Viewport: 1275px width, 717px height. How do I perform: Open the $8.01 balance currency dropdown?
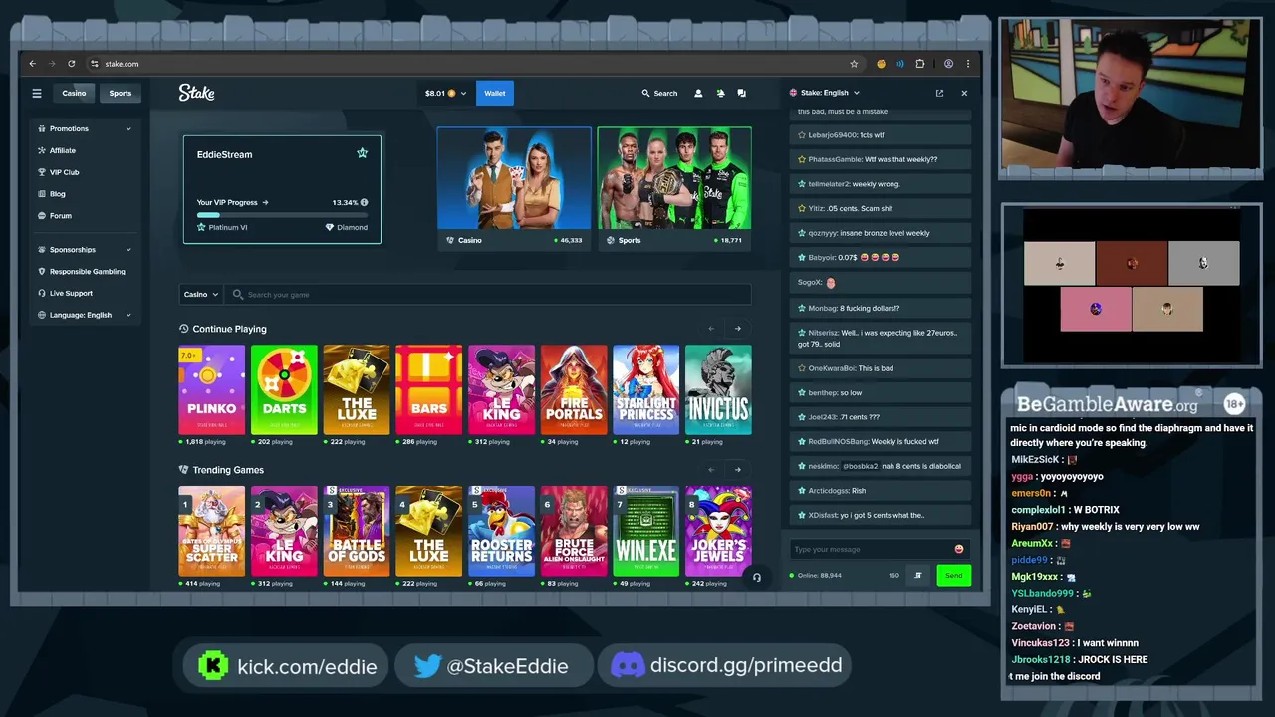[445, 94]
